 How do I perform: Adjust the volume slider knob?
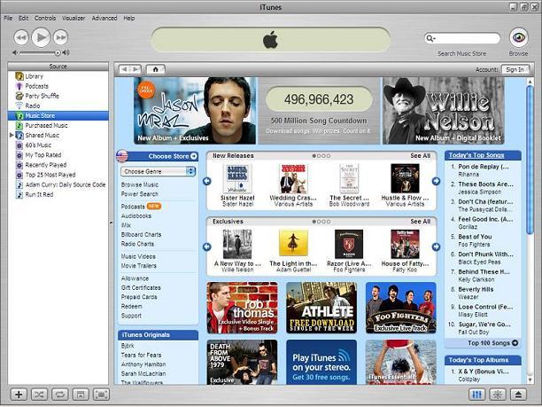point(58,52)
